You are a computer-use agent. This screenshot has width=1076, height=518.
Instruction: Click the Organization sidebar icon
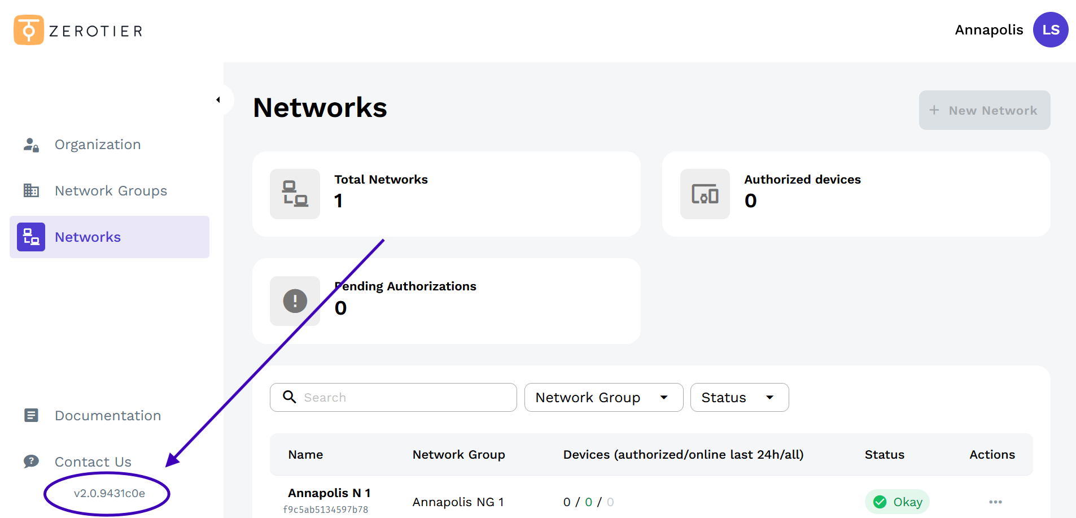[31, 145]
